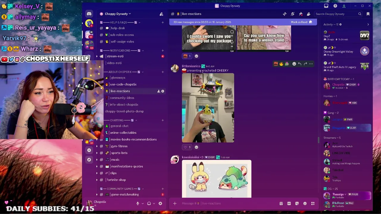This screenshot has height=214, width=381.
Task: Click the chat scrollbar thumb
Action: click(x=318, y=140)
